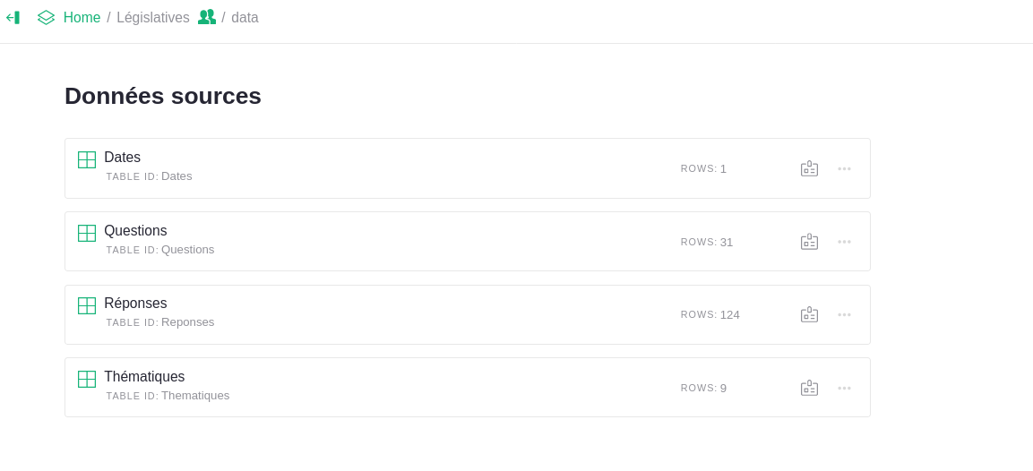This screenshot has width=1033, height=471.
Task: Open record card for Dates table
Action: [809, 168]
